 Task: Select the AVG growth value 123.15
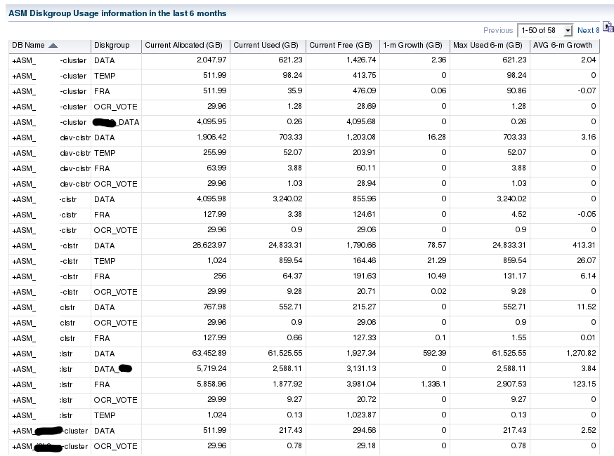click(x=584, y=384)
